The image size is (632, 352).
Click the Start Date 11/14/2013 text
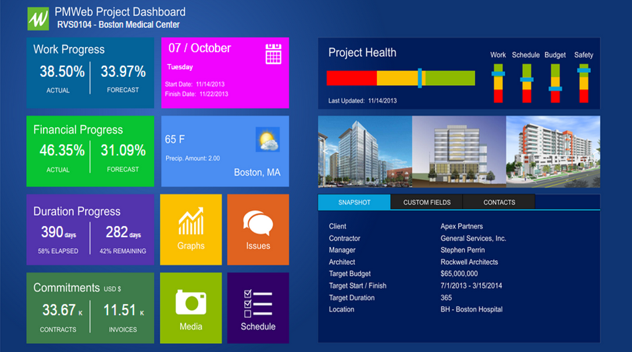pos(195,84)
